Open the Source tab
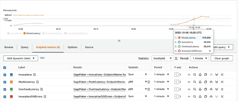Image resolution: width=238 pixels, height=102 pixels. point(89,47)
